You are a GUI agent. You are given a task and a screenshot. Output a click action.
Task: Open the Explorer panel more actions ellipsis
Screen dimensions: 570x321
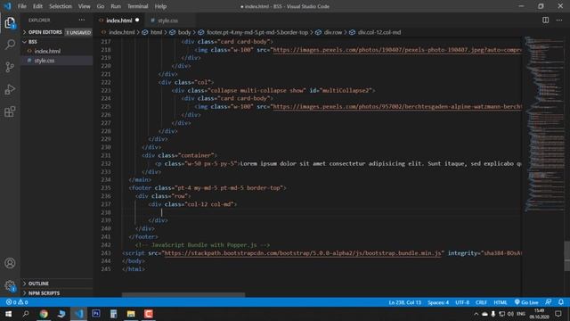81,20
